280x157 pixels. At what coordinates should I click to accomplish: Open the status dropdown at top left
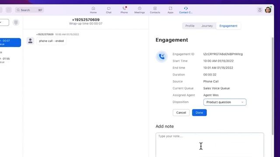4,22
